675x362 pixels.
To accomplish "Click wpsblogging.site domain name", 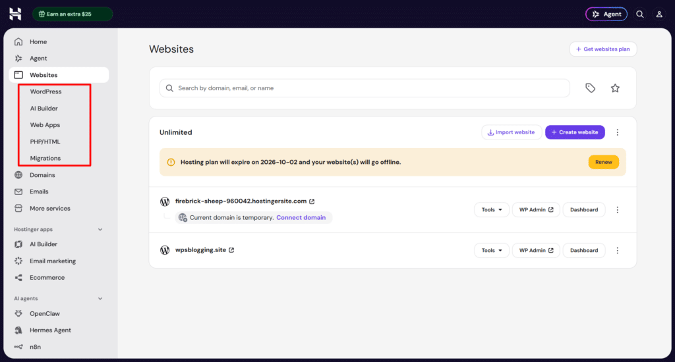I will [x=200, y=250].
